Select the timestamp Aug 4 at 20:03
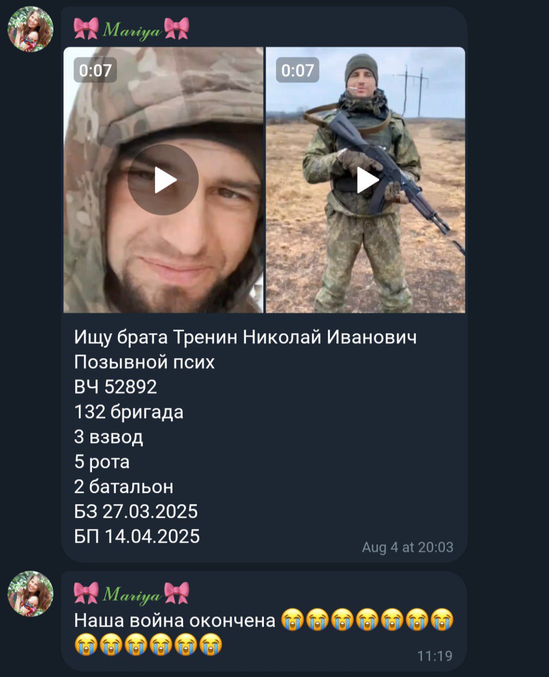This screenshot has height=677, width=549. 408,547
